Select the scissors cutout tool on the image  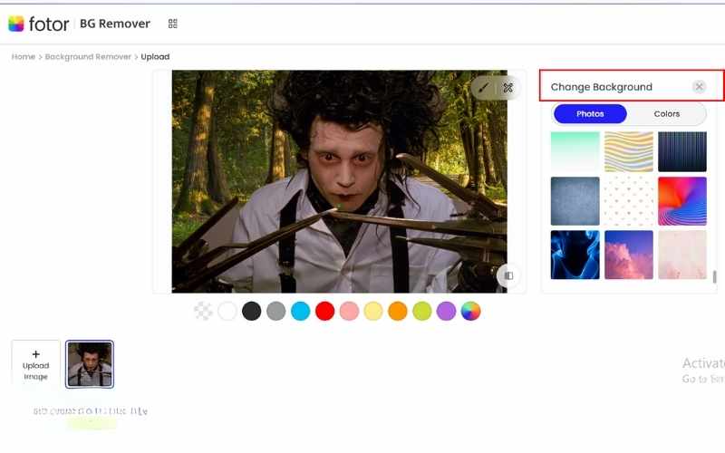[x=508, y=87]
